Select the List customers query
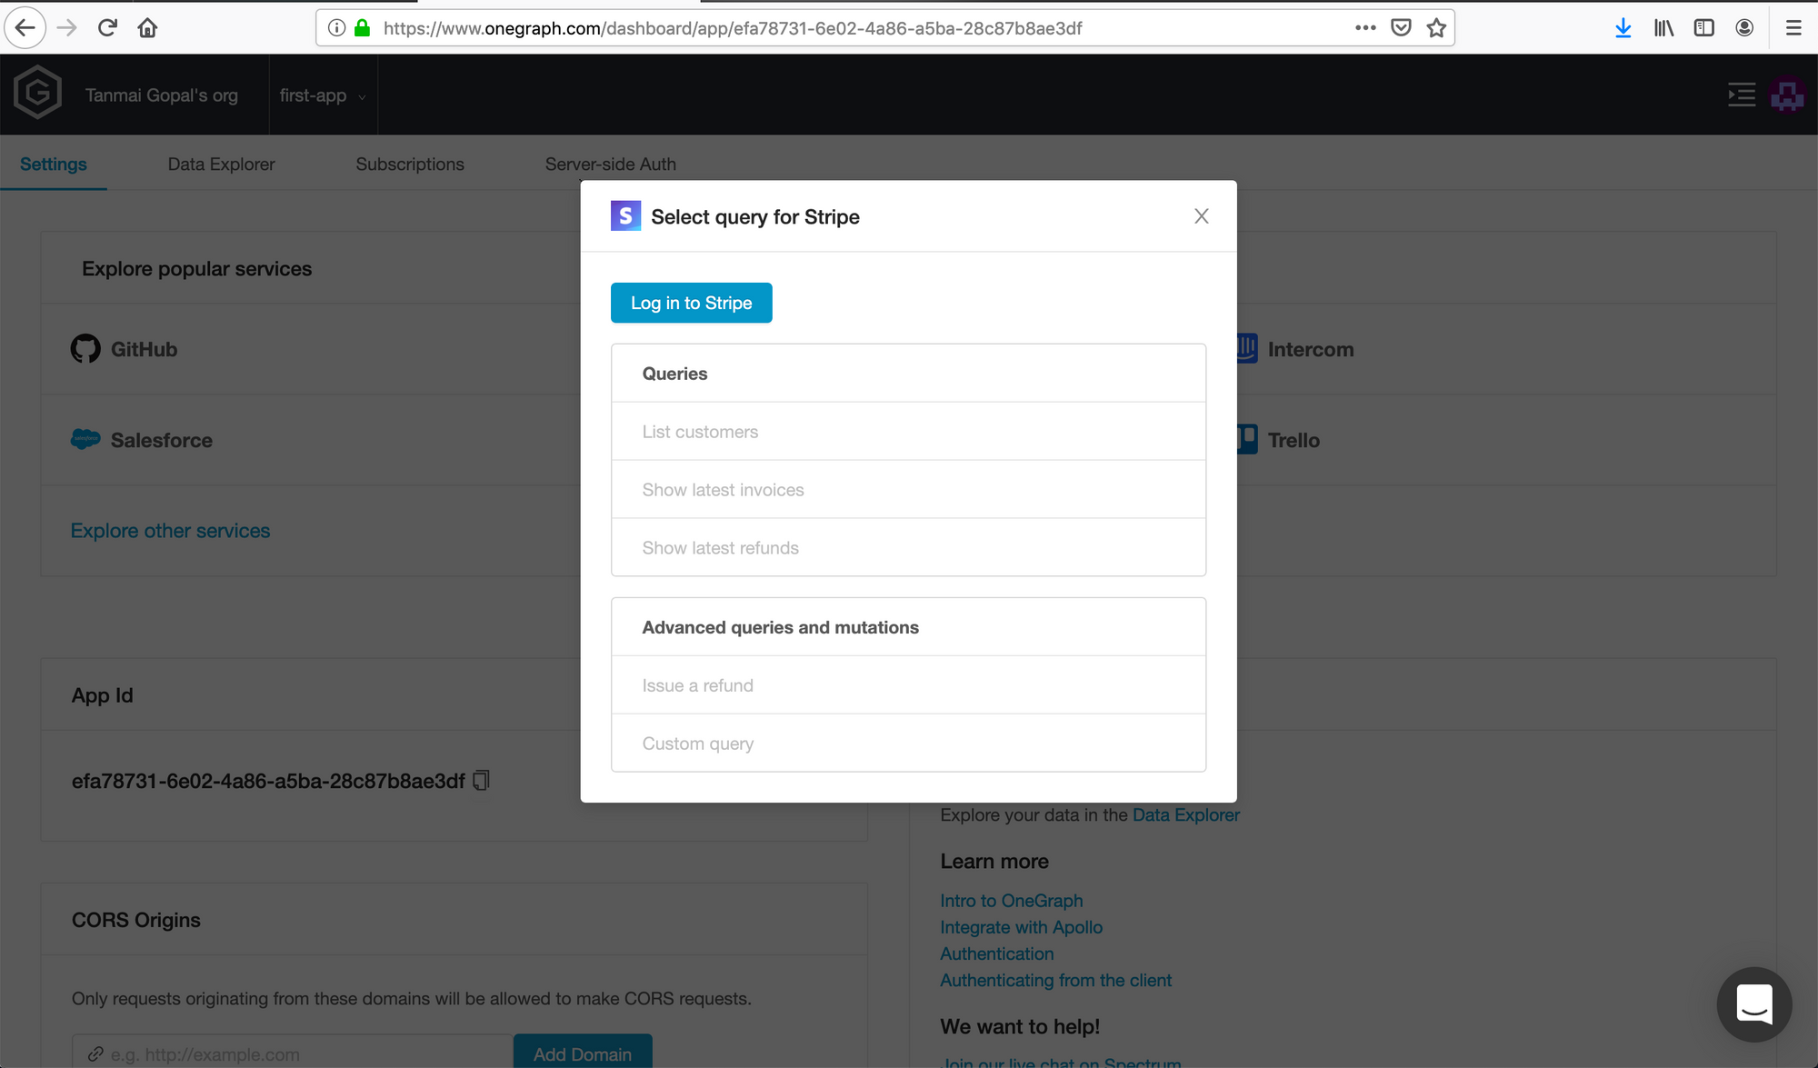This screenshot has height=1068, width=1818. tap(909, 432)
